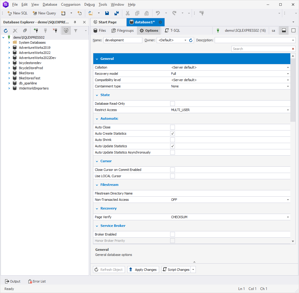Enable the Database Read-Only checkbox

(173, 104)
